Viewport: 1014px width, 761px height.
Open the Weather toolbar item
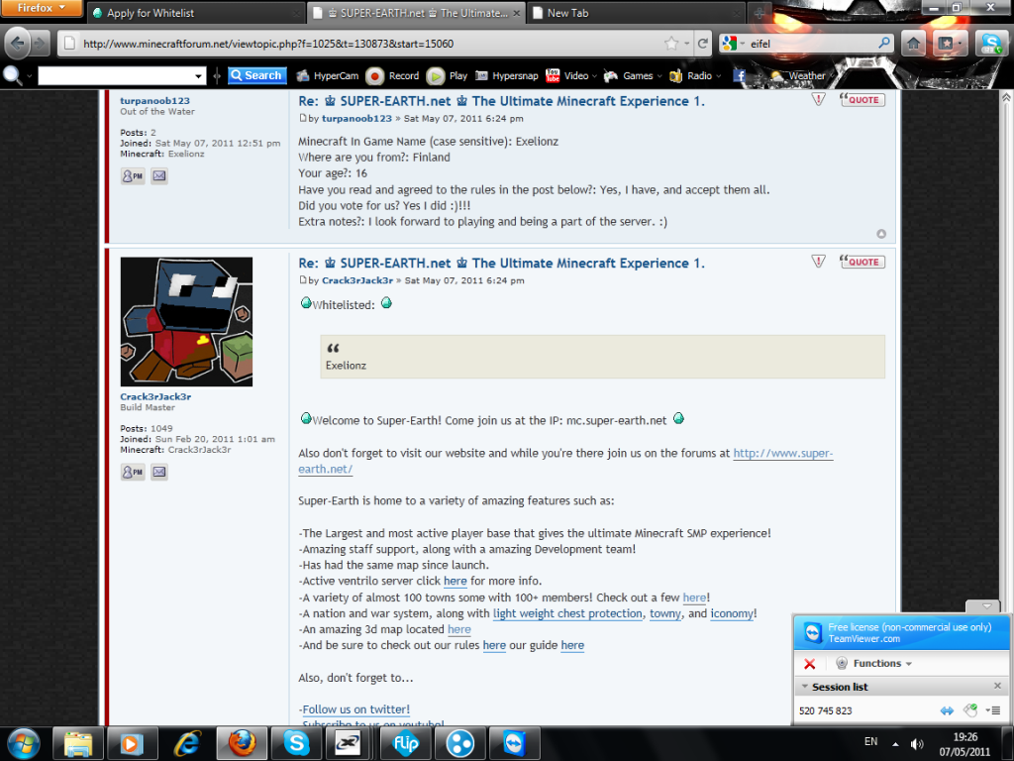point(797,75)
